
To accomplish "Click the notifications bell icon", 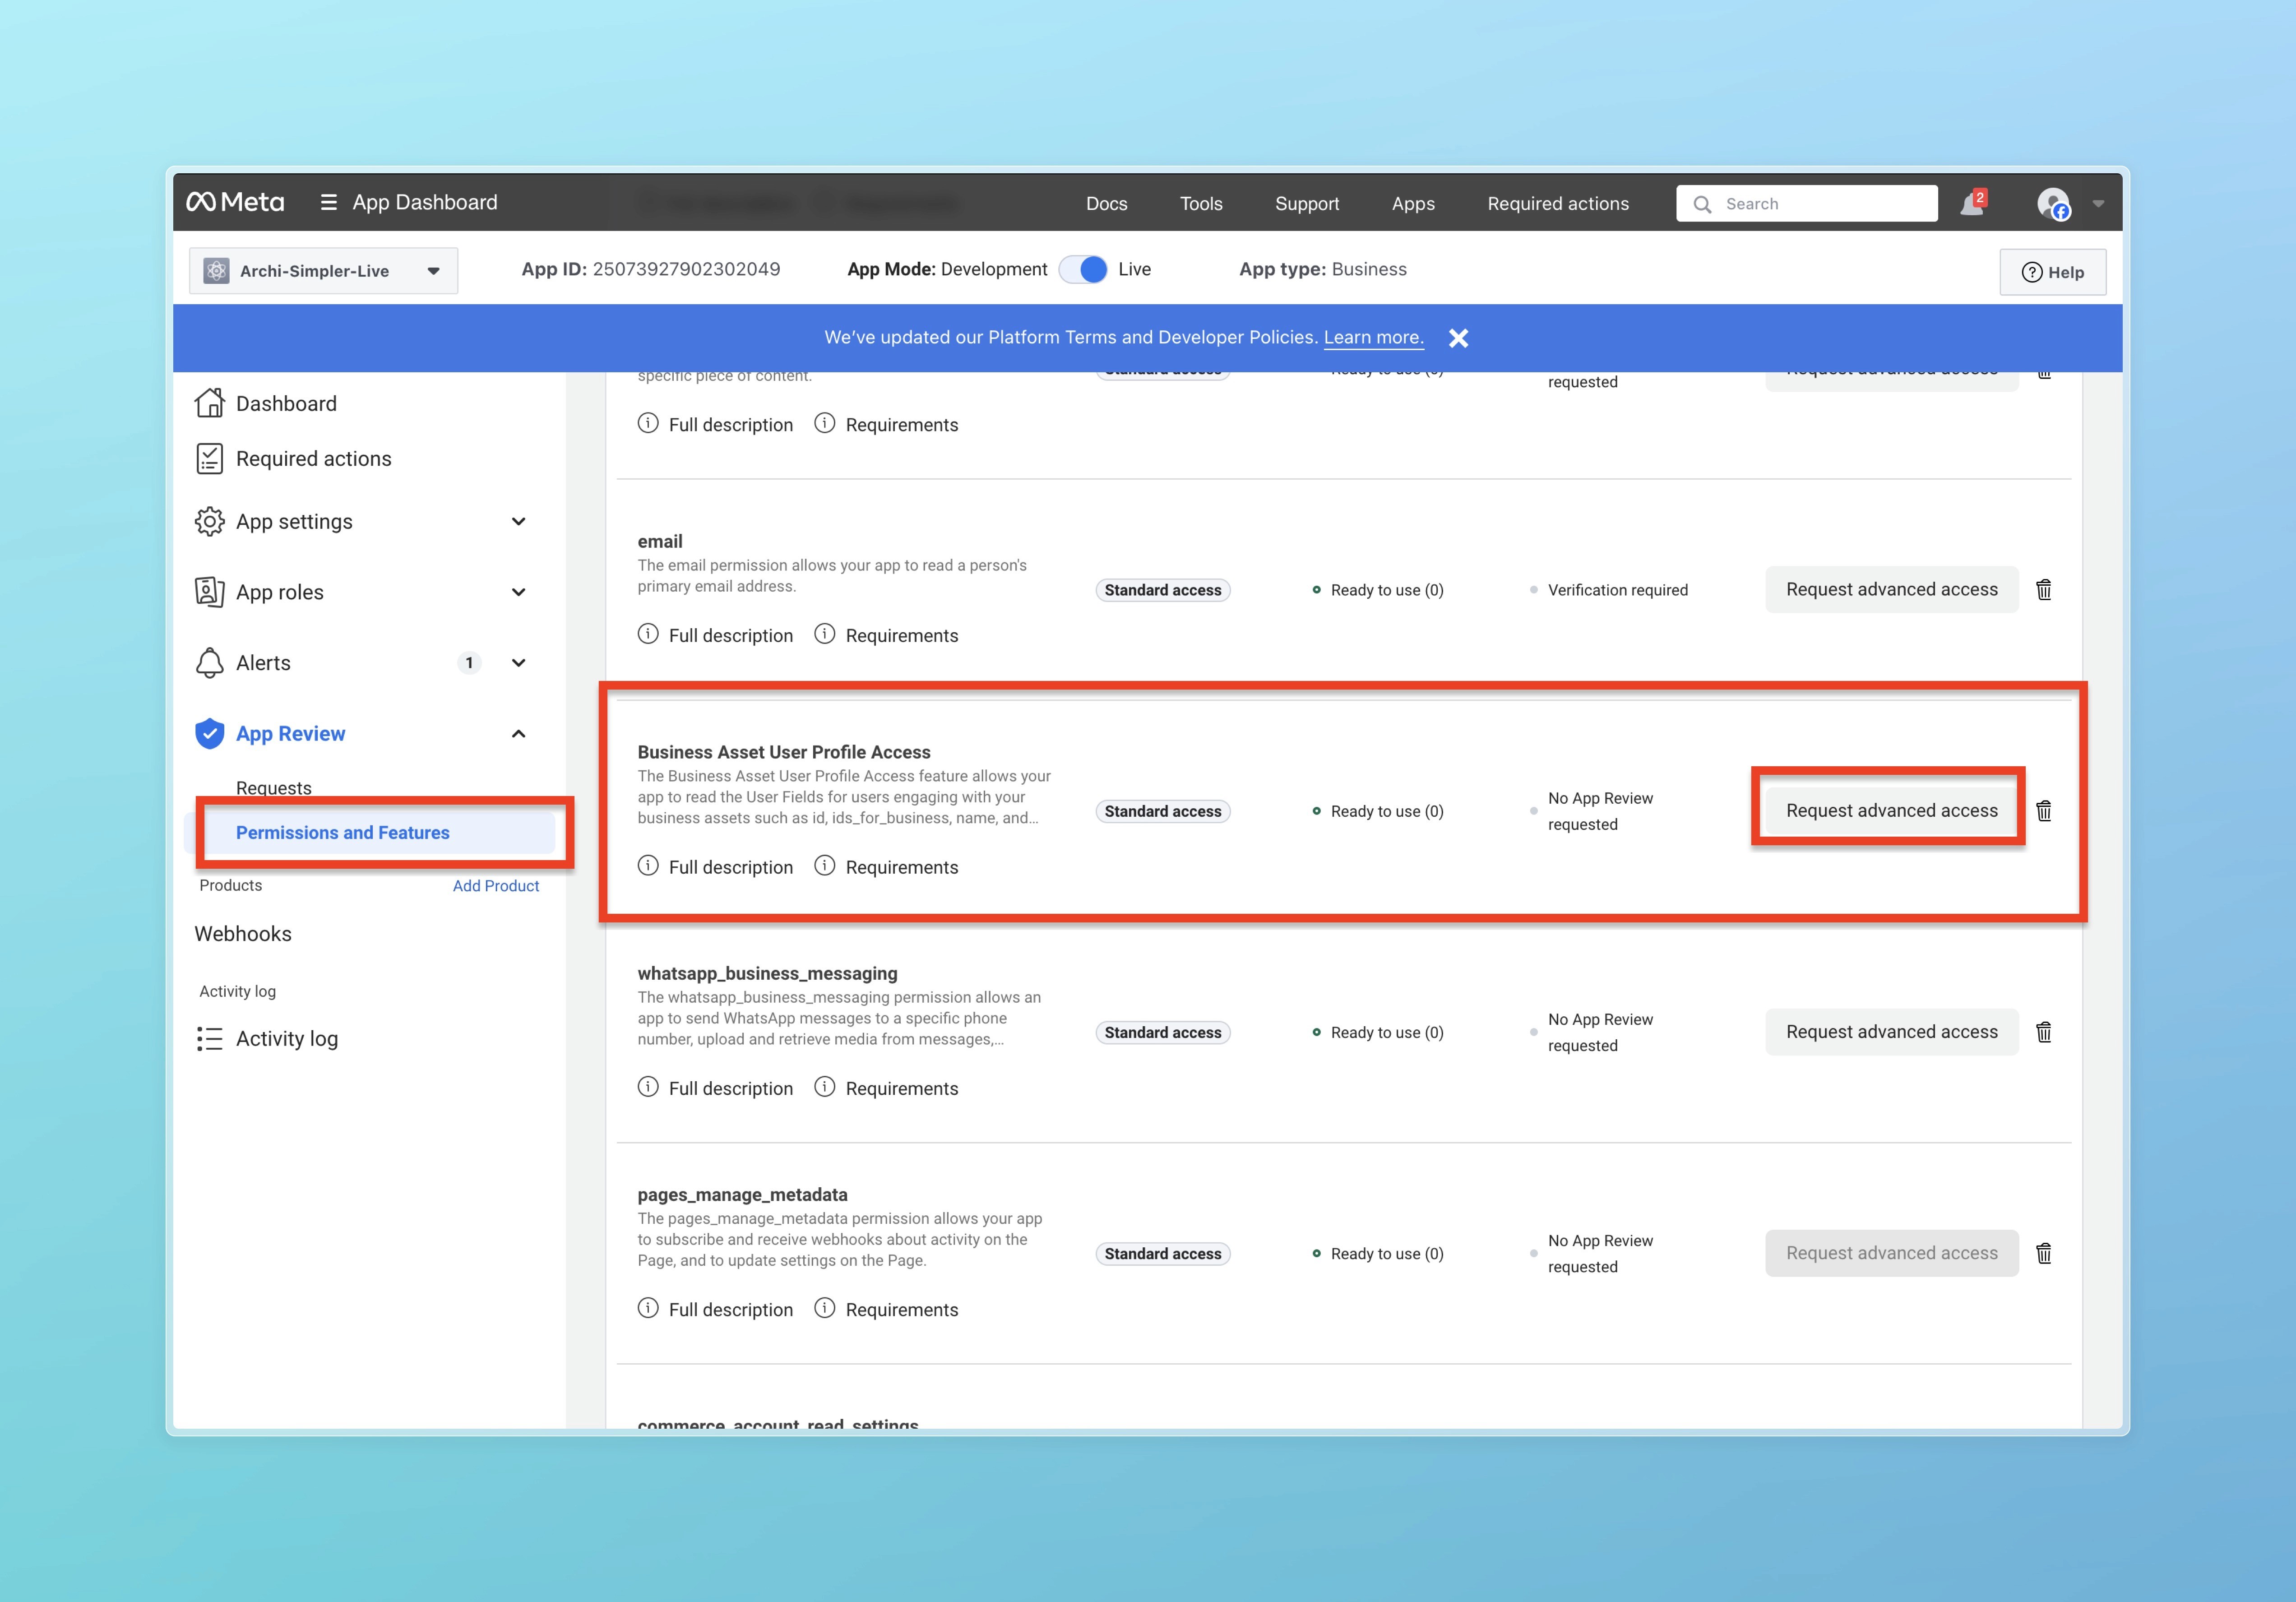I will (x=1971, y=204).
